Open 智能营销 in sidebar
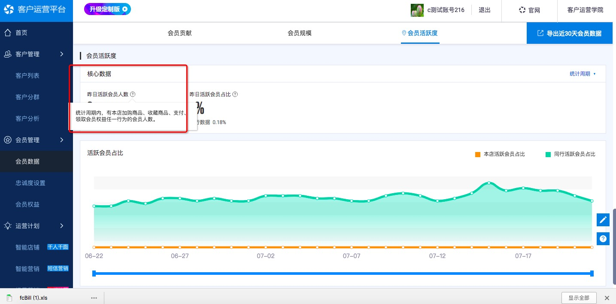Screen dimensions: 616x304 (x=27, y=269)
